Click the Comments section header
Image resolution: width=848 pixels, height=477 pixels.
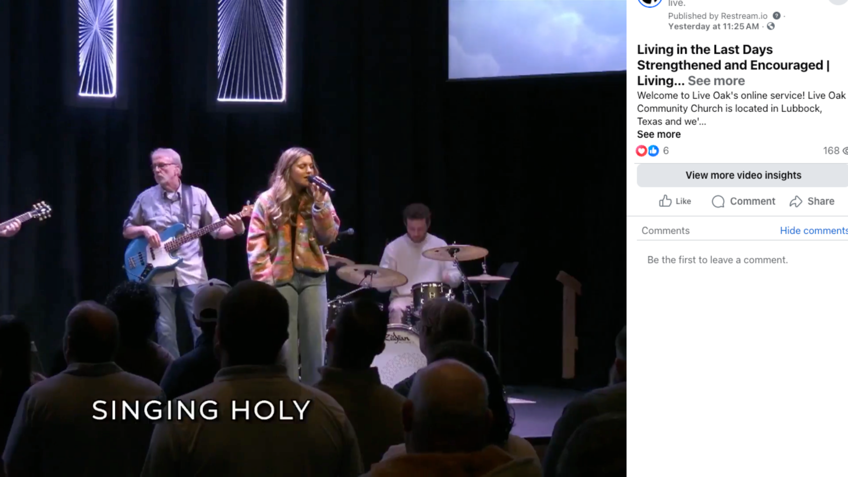[x=665, y=231]
